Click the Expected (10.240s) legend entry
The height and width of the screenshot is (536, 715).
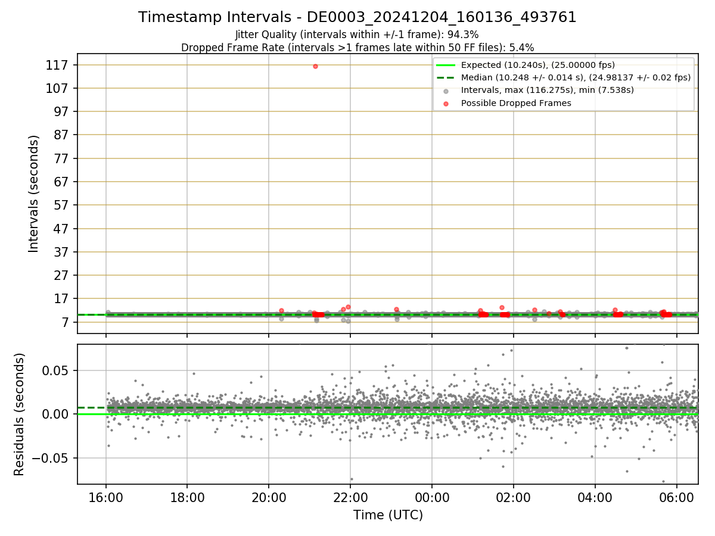(538, 65)
